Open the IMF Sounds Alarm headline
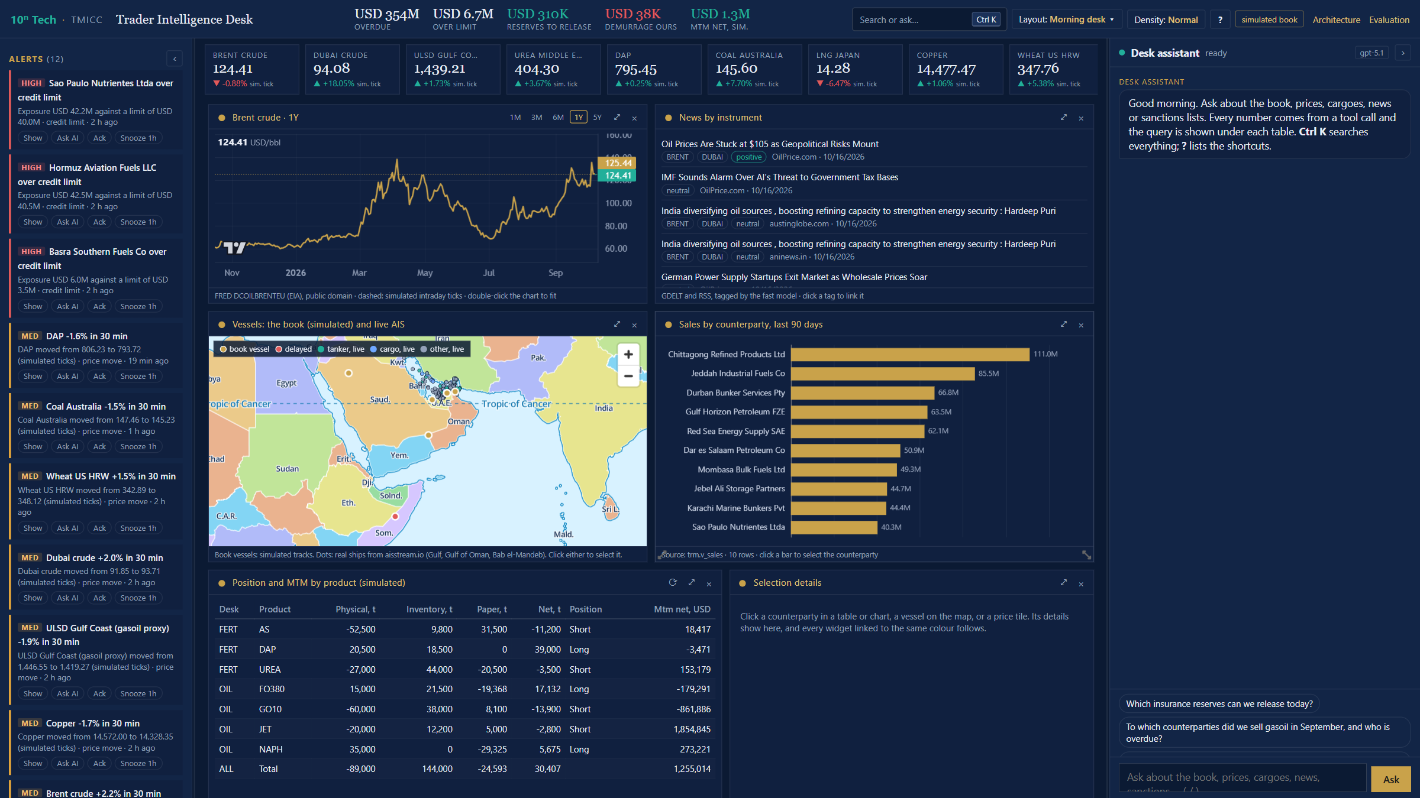This screenshot has width=1420, height=798. coord(779,177)
